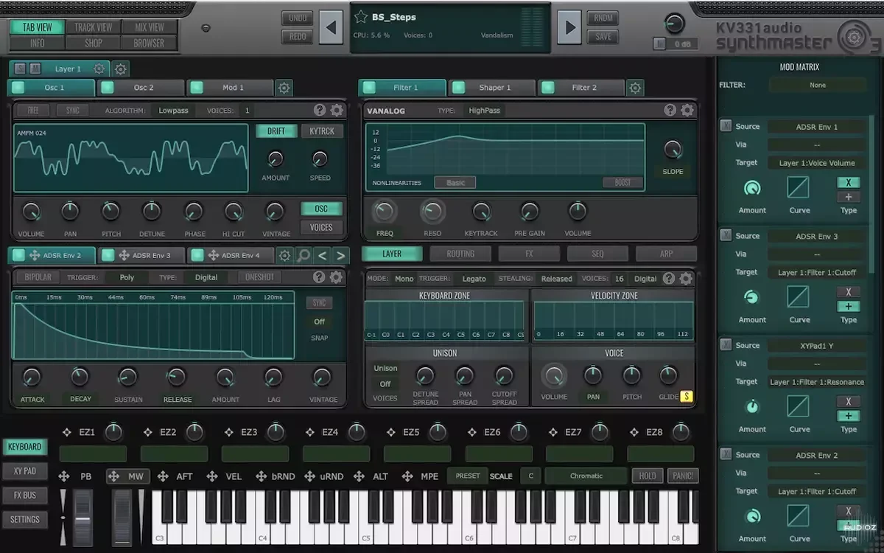Remove the ADSR Env 1 mod matrix entry

[x=726, y=126]
